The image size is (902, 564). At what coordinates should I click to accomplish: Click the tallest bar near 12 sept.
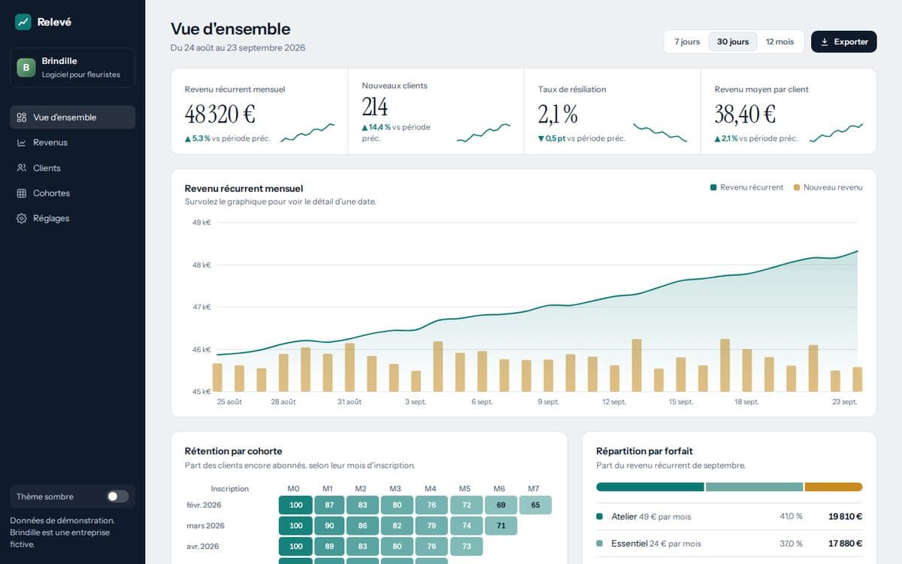tap(637, 365)
